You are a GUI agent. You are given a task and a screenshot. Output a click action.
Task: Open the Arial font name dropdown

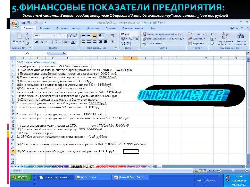tap(55, 36)
